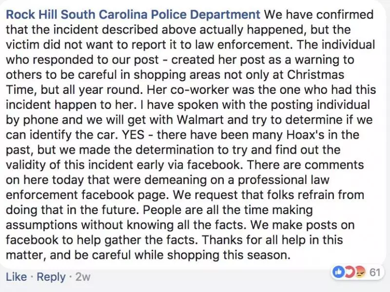The height and width of the screenshot is (292, 390).
Task: Click the phrase "law enforcement" on line three
Action: tap(242, 45)
